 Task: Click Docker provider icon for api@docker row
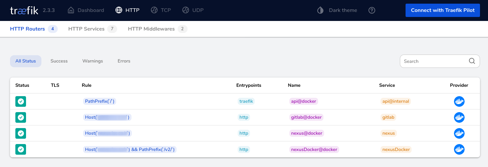(459, 101)
